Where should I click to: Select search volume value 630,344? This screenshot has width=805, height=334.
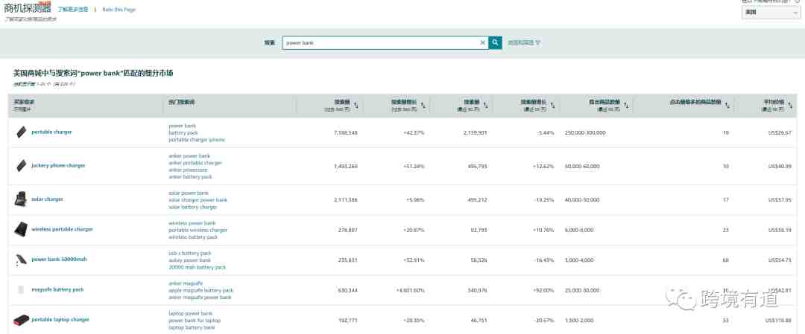(x=347, y=290)
